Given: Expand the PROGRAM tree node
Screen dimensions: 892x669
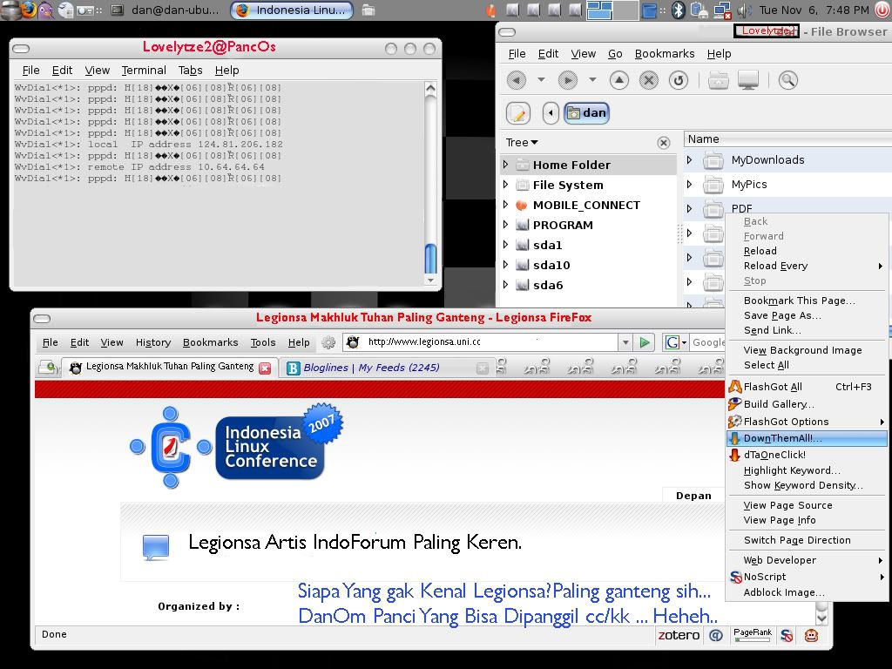Looking at the screenshot, I should coord(506,225).
